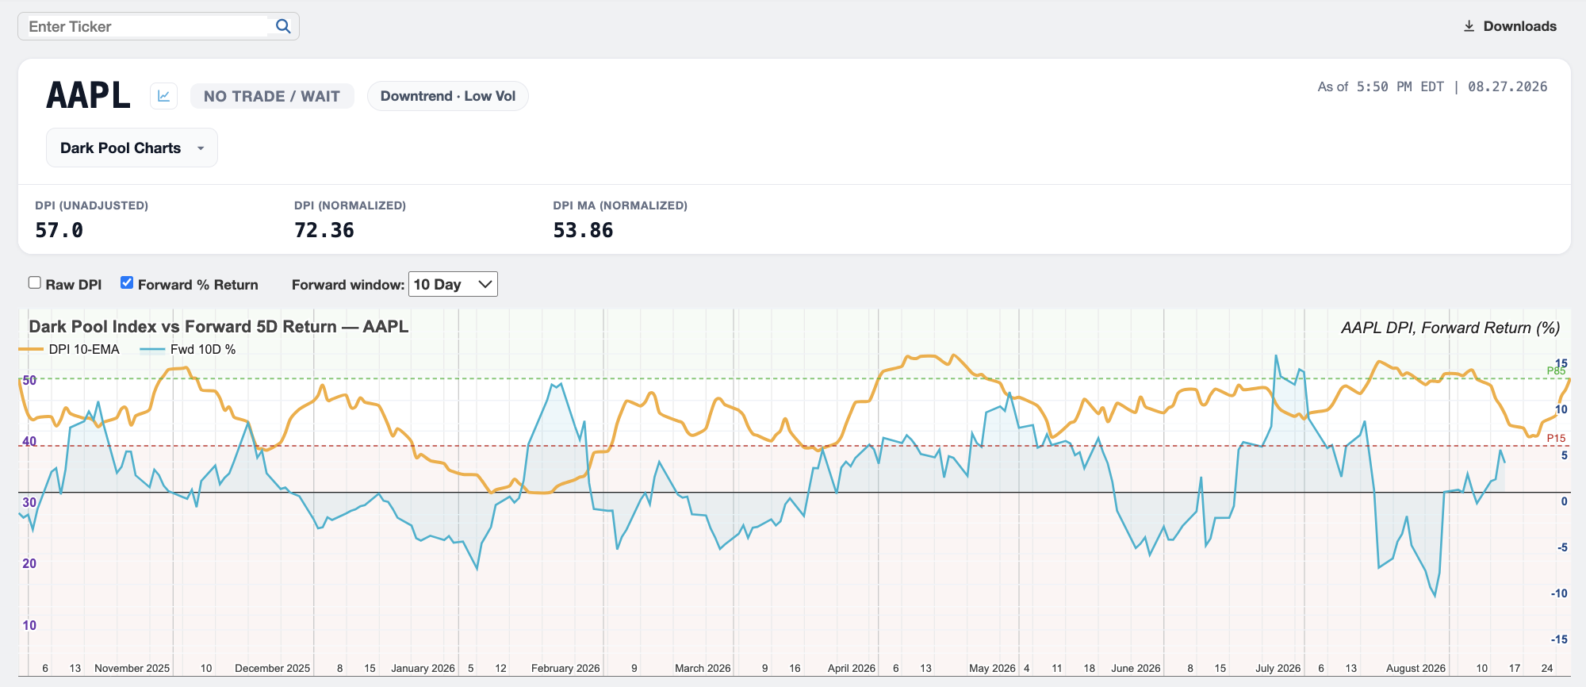This screenshot has height=687, width=1586.
Task: Click the DPI MA (Normalized) value 53.86
Action: [584, 230]
